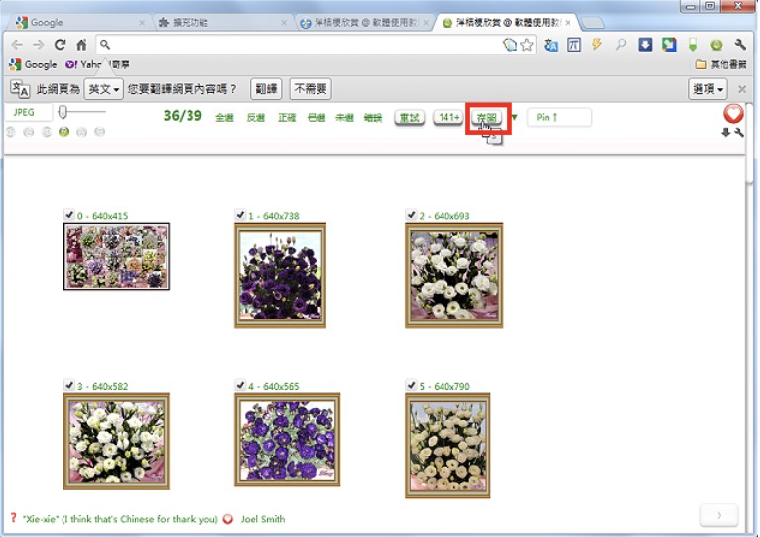Viewport: 760px width, 537px height.
Task: Click the image size filter slider
Action: point(63,113)
